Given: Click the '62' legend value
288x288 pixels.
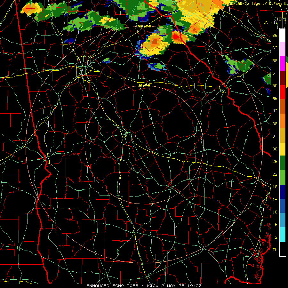Looking at the screenshot, I should coord(275,48).
